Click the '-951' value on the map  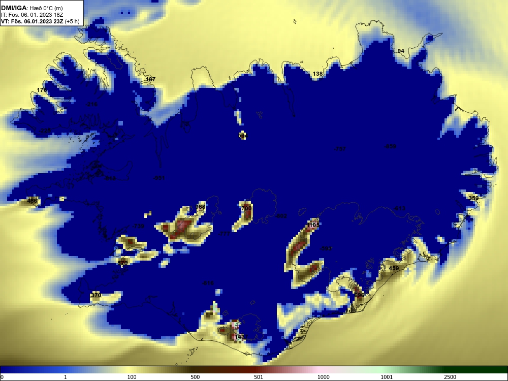[x=158, y=178]
